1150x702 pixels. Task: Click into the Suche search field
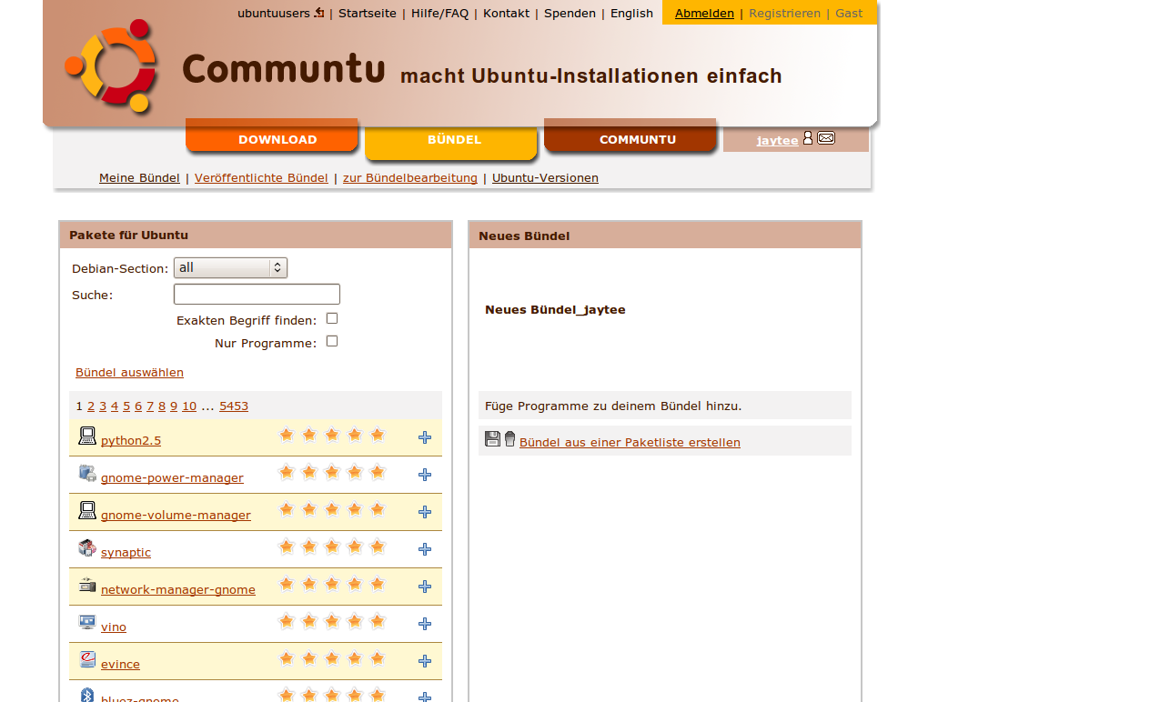257,294
